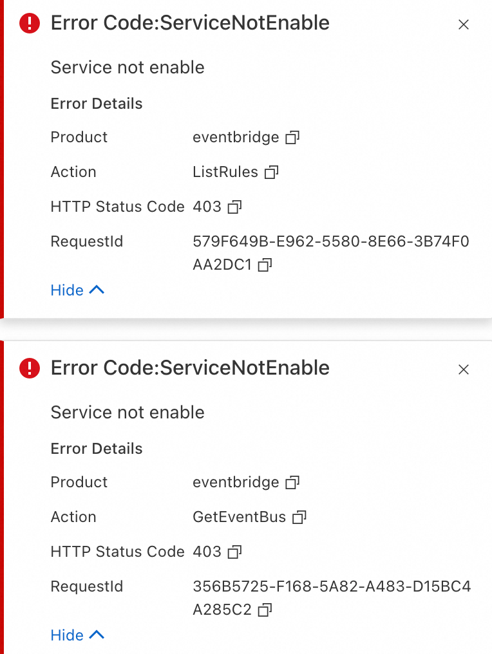Viewport: 492px width, 654px height.
Task: Dismiss the GetEventBus error notification
Action: click(463, 369)
